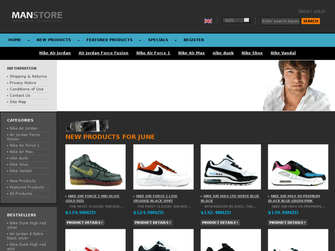Open SPECIALS menu item

158,40
